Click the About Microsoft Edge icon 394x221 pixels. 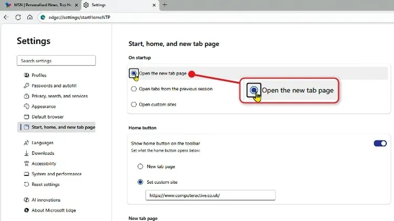point(26,211)
